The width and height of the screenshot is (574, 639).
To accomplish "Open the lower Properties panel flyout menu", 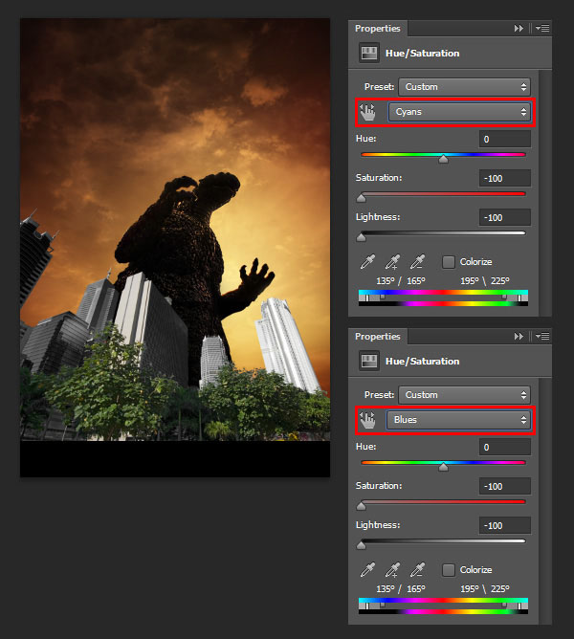I will point(542,337).
